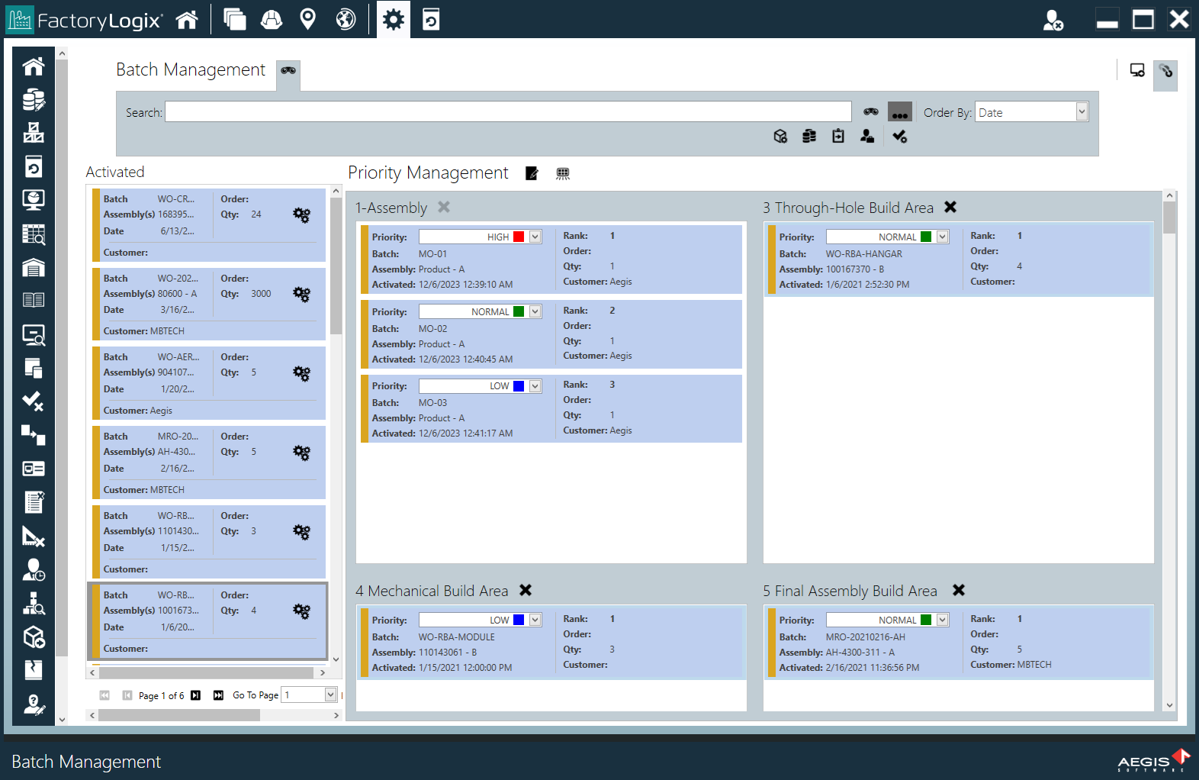Go to next page of activated batches
Image resolution: width=1199 pixels, height=780 pixels.
(x=195, y=695)
